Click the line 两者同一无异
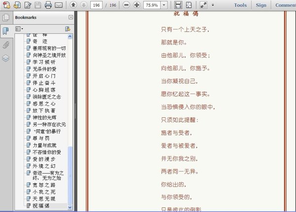Viewport: 296px width, 212px height. [180, 172]
